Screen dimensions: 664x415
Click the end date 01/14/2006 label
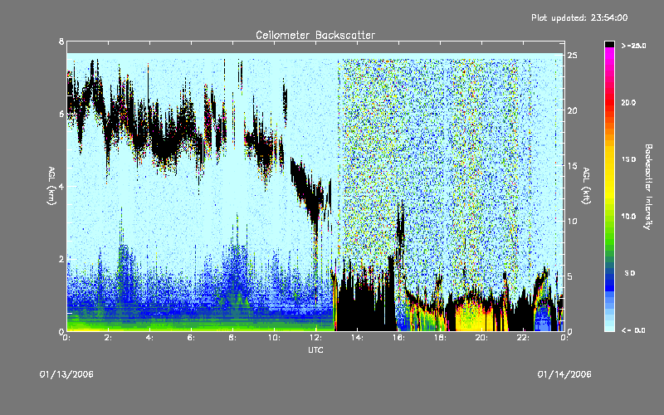[x=564, y=374]
